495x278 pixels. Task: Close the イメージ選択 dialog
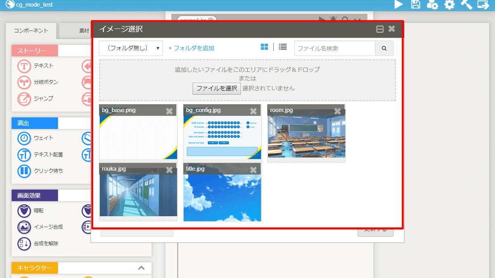[391, 29]
